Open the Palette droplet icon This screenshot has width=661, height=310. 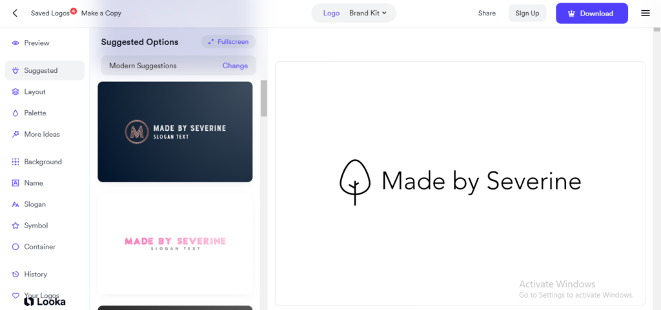pyautogui.click(x=15, y=113)
